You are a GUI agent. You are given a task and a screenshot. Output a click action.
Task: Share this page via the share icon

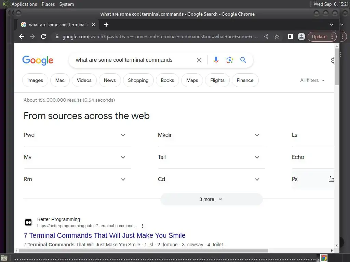(266, 37)
